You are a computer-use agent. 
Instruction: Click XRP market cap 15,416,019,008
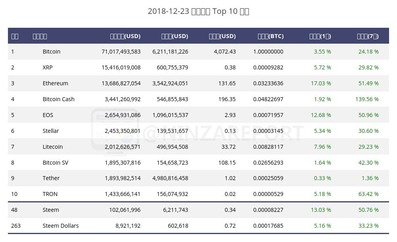(121, 67)
